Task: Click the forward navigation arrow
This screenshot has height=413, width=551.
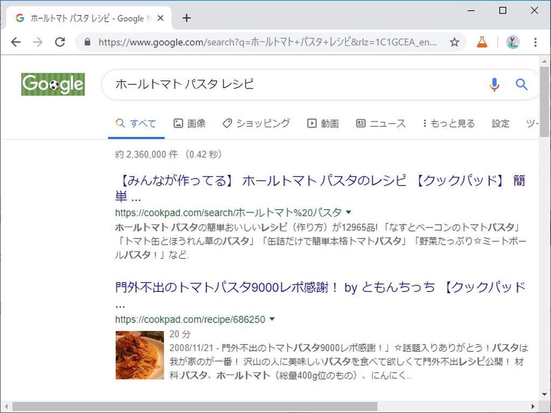Action: [38, 42]
